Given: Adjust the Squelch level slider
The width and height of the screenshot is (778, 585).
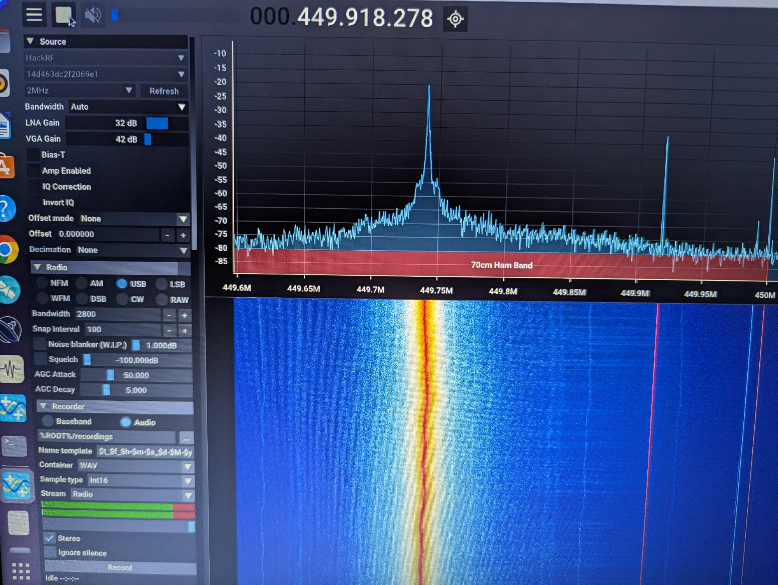Looking at the screenshot, I should tap(137, 360).
